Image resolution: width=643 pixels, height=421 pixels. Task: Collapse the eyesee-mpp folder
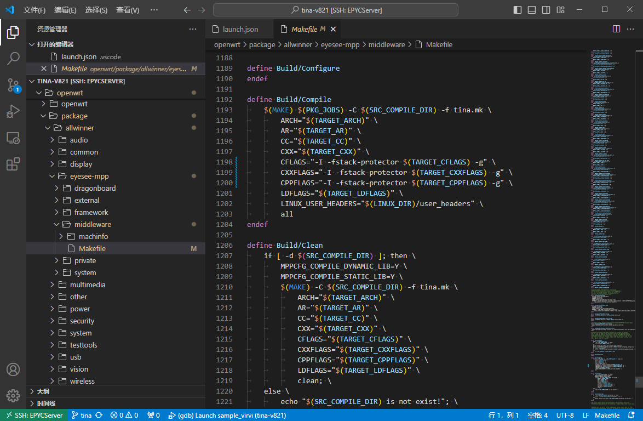pyautogui.click(x=89, y=176)
